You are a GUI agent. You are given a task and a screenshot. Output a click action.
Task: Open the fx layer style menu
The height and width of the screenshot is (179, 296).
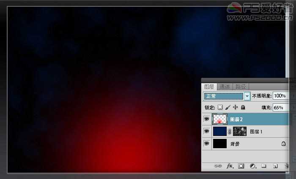point(230,166)
